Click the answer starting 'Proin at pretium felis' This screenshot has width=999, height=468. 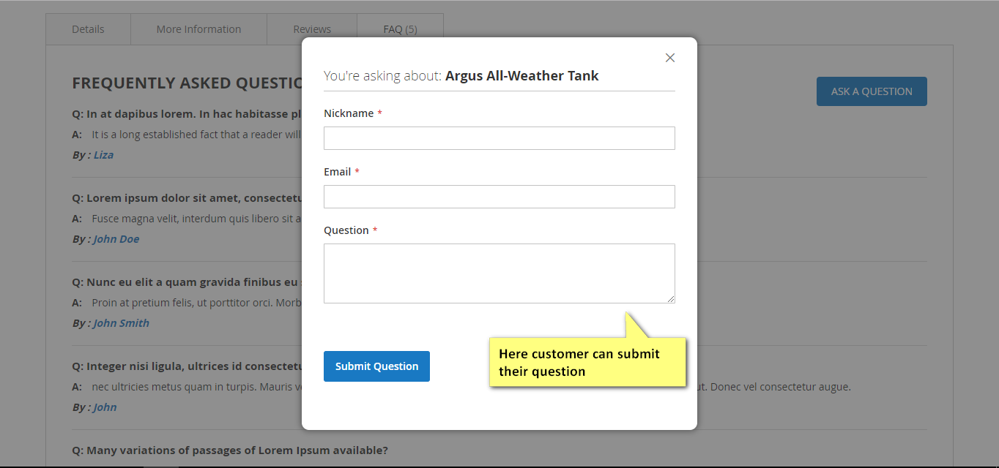(196, 303)
